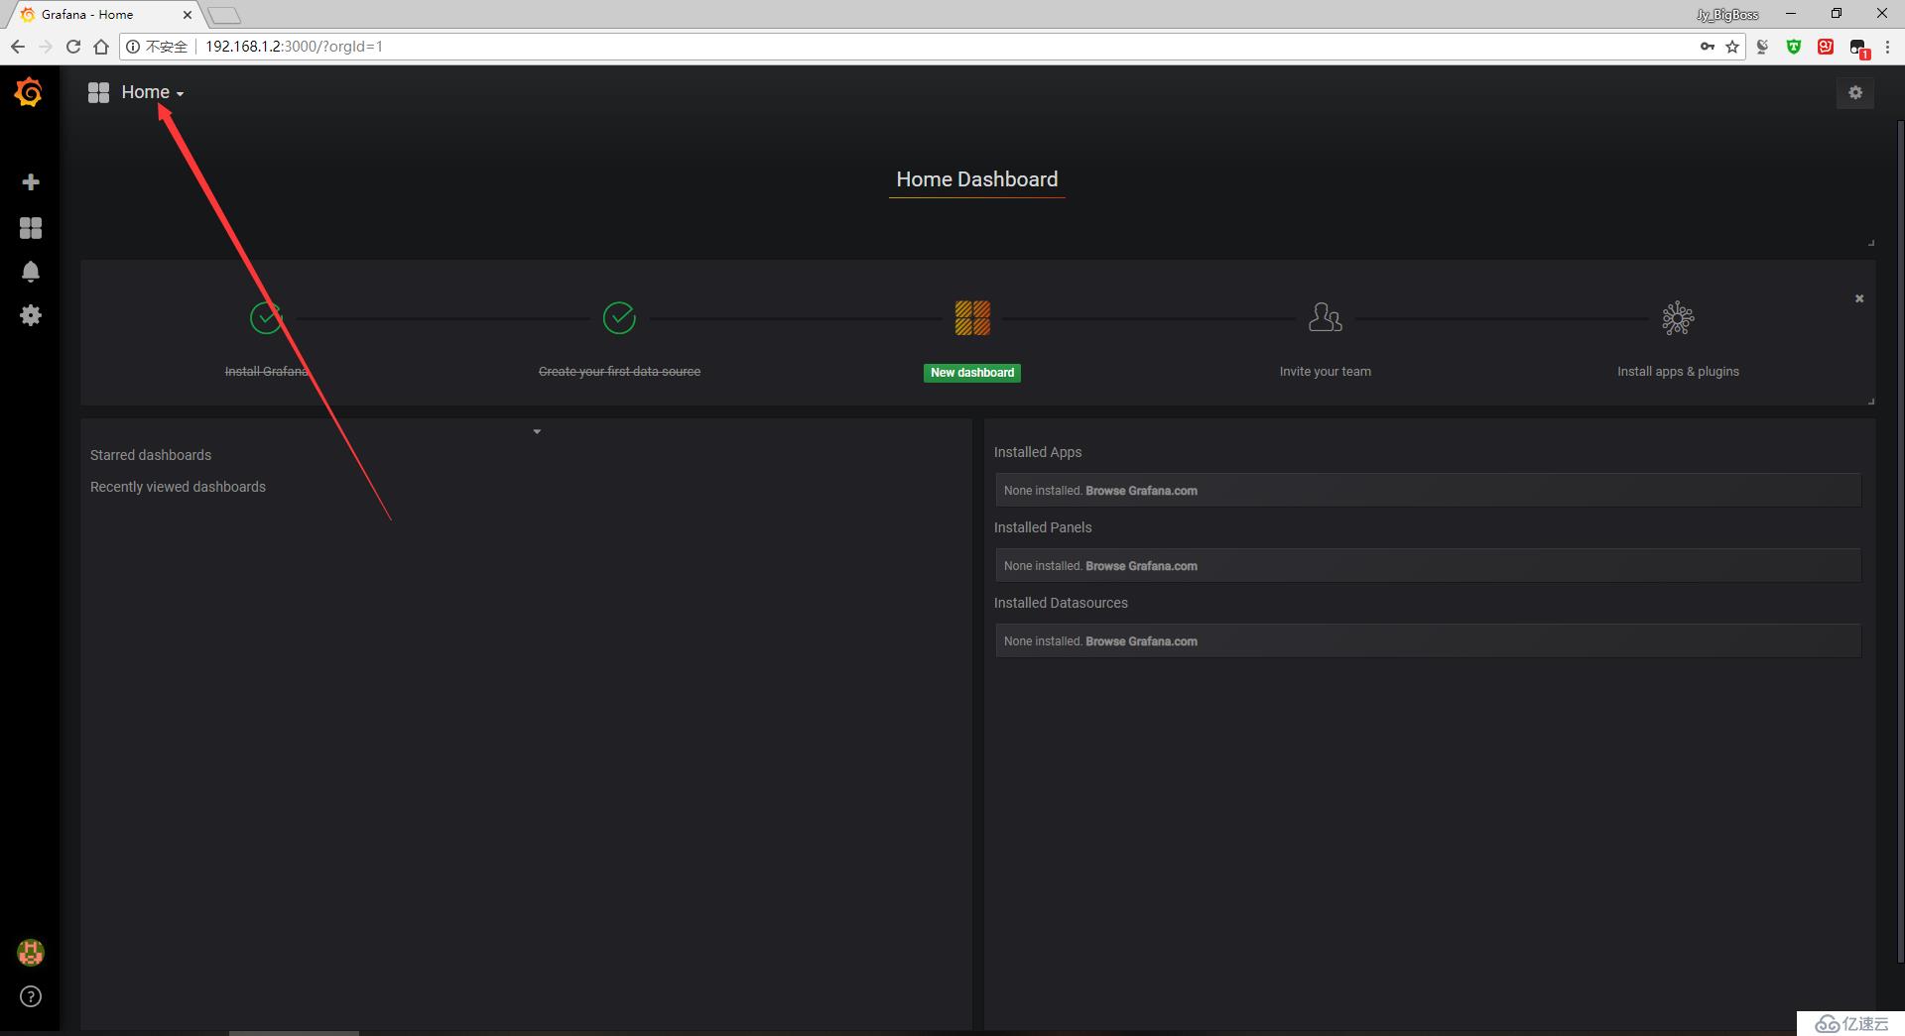1905x1036 pixels.
Task: Open the Configuration gear in sidebar
Action: click(x=31, y=315)
